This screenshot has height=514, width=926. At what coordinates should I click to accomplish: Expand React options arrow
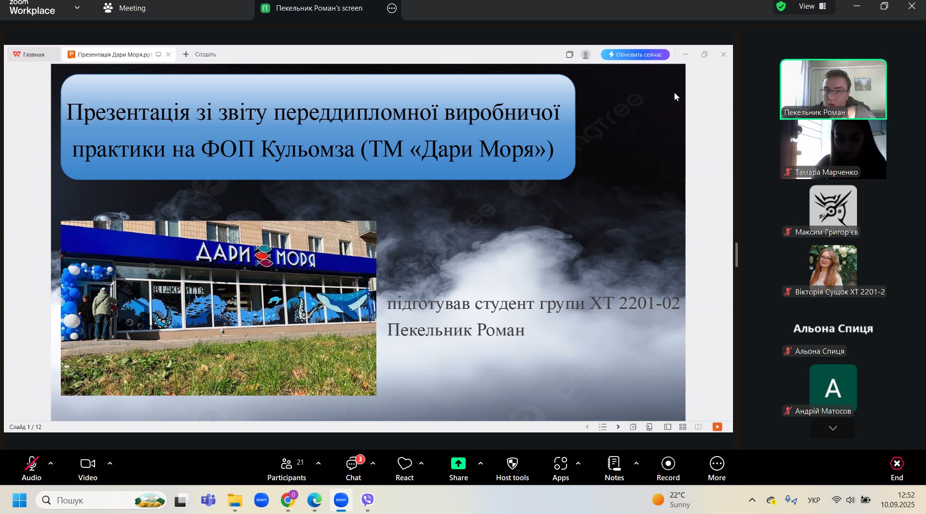tap(421, 463)
